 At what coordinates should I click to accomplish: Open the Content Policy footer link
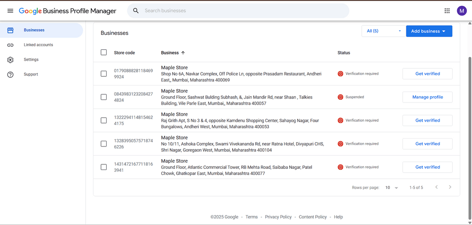(313, 217)
